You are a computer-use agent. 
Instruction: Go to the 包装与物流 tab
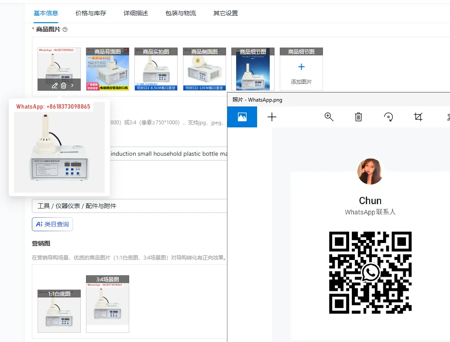click(181, 13)
